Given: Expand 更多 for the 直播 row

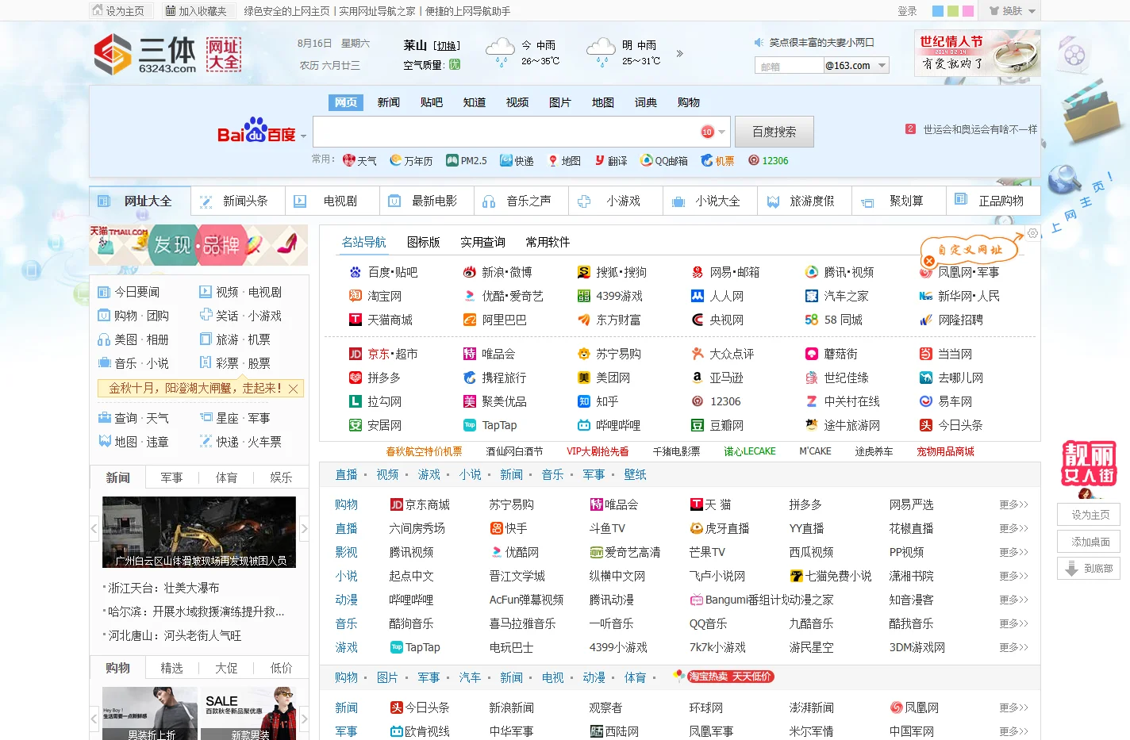Looking at the screenshot, I should point(1013,528).
